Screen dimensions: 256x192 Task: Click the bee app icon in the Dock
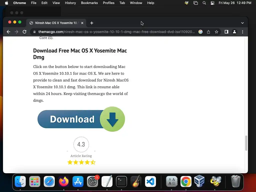216,181
